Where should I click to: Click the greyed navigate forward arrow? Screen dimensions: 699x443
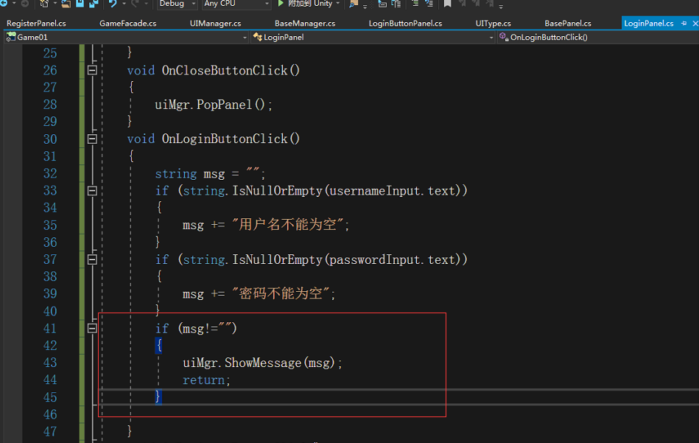25,4
